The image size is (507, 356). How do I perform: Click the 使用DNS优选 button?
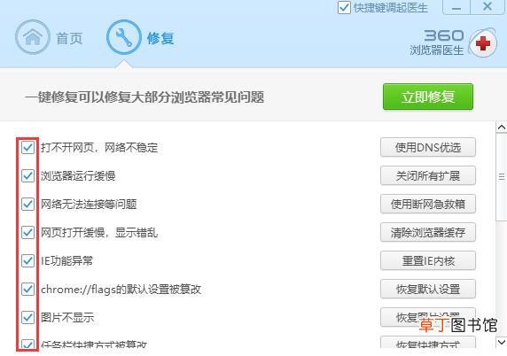click(x=428, y=147)
